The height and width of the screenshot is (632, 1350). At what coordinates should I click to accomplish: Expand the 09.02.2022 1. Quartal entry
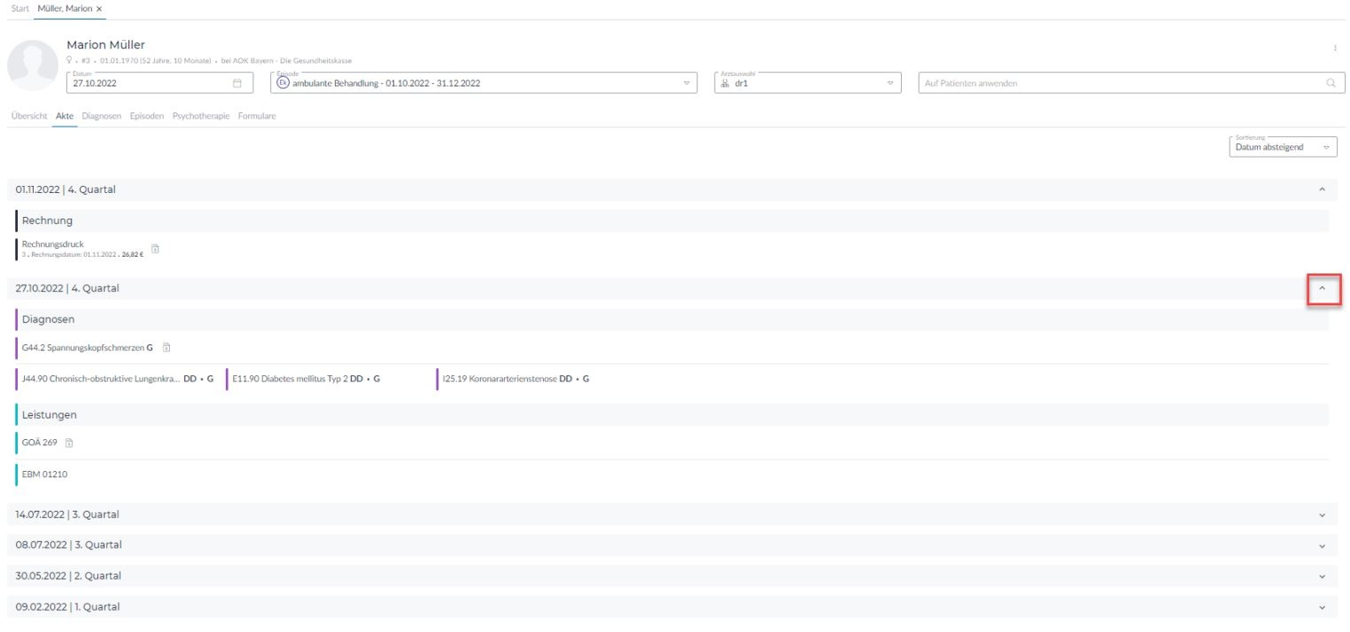pos(1323,607)
